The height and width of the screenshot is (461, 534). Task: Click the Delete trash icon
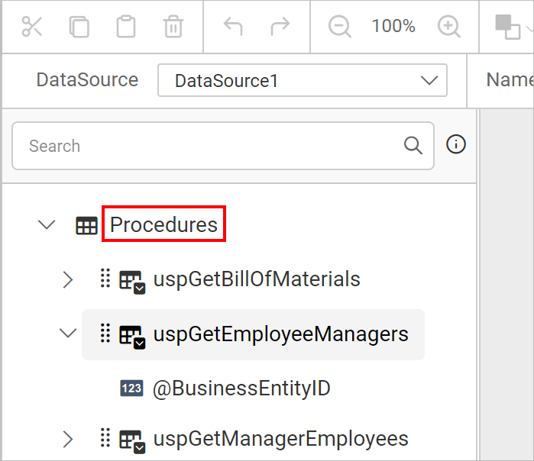tap(173, 26)
